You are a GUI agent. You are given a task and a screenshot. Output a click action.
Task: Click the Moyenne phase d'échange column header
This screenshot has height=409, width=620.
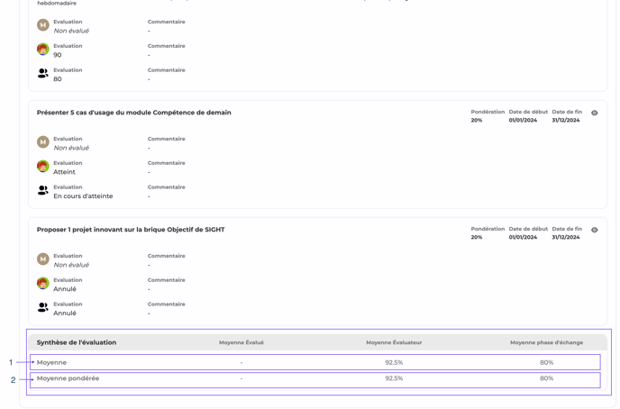[x=546, y=342]
